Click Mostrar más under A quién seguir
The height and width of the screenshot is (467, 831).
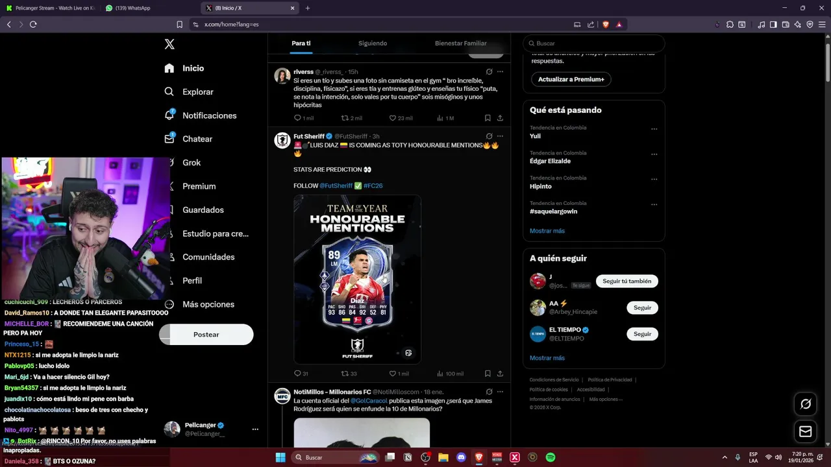pos(547,358)
